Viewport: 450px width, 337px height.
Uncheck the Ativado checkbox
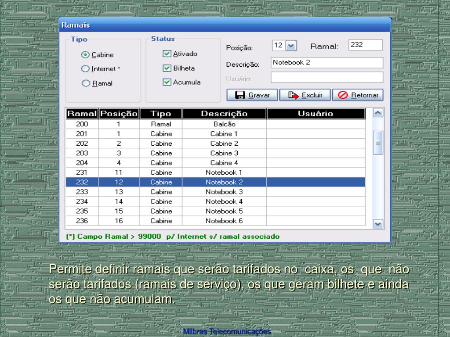(167, 54)
